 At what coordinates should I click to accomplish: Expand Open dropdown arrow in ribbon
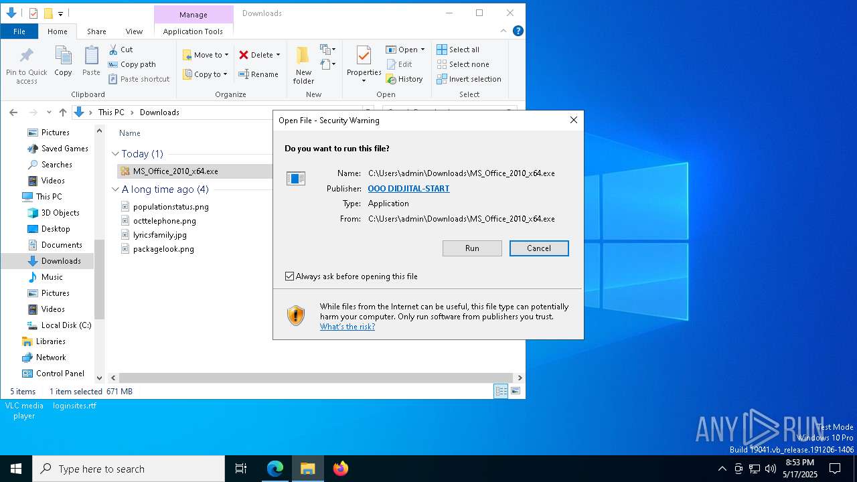click(422, 50)
